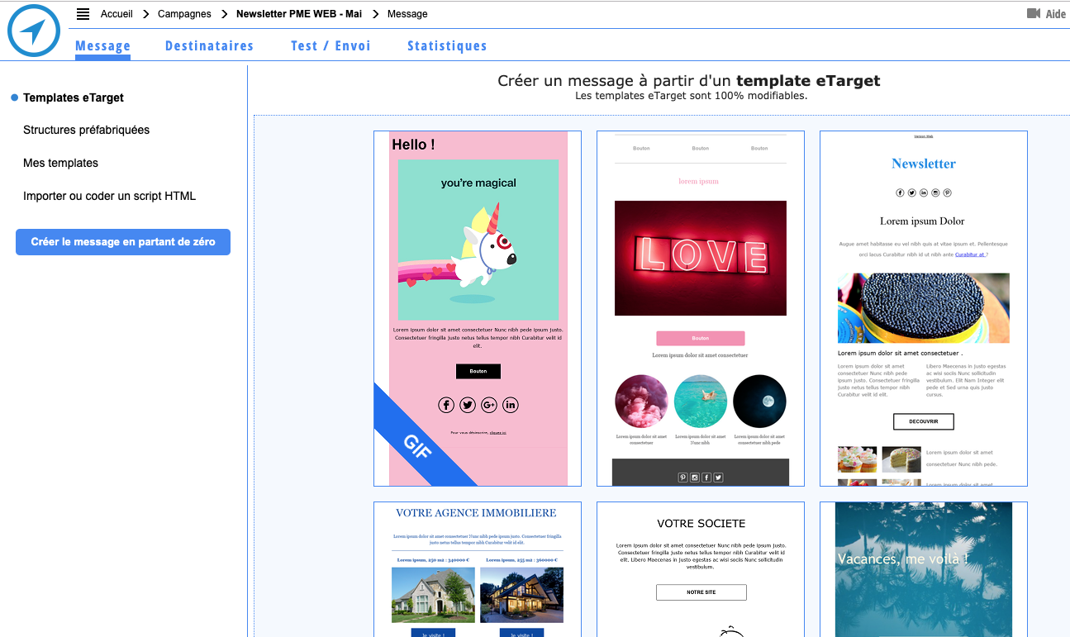
Task: Click the LinkedIn icon in unicorn template
Action: tap(511, 405)
